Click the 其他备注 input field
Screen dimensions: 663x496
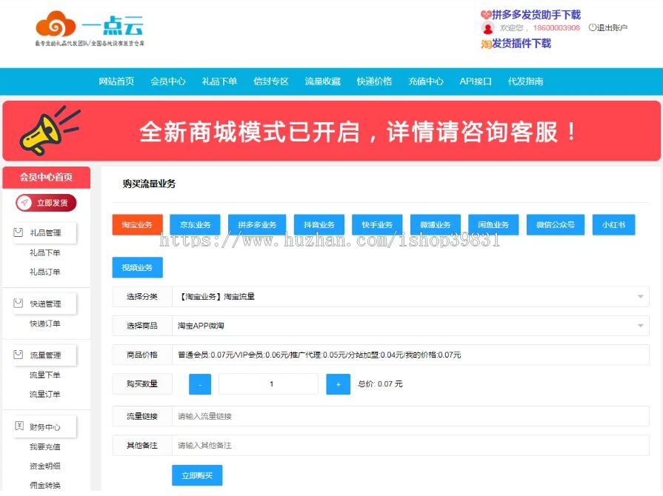(410, 446)
